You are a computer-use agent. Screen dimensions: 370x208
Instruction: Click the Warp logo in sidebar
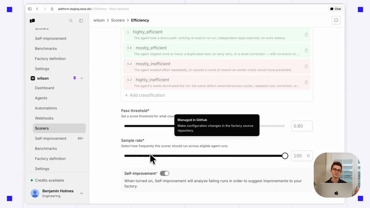[32, 21]
